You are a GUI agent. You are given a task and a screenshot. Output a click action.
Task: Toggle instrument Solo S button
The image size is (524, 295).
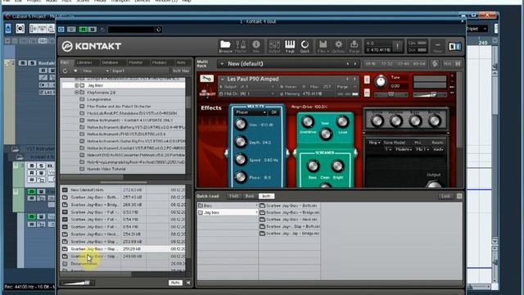click(x=367, y=79)
